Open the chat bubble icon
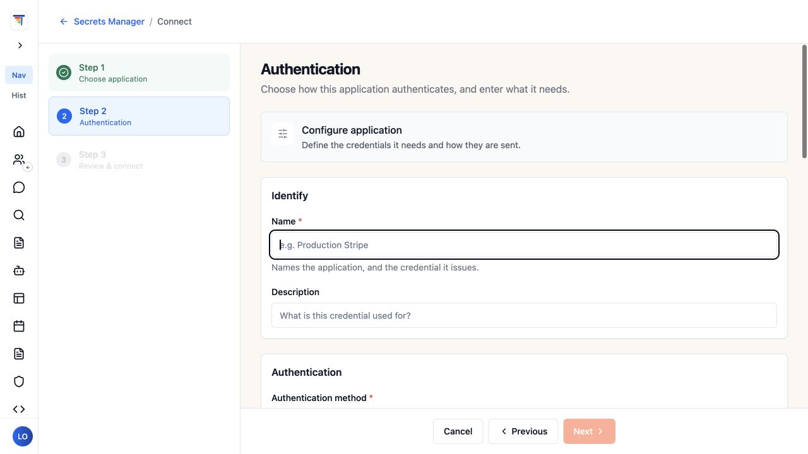Viewport: 808px width, 454px height. [x=19, y=187]
